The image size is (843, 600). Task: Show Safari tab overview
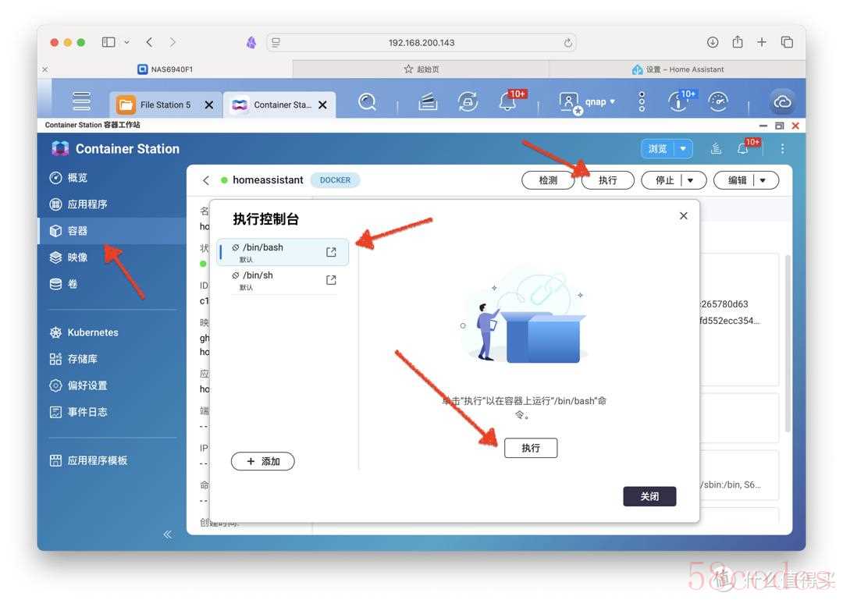[x=787, y=42]
